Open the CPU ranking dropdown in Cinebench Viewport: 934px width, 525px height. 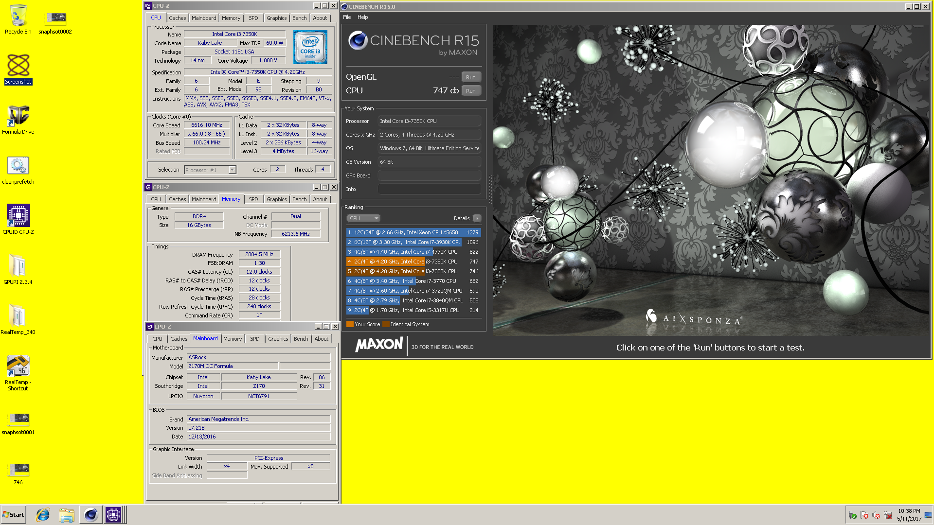click(363, 218)
